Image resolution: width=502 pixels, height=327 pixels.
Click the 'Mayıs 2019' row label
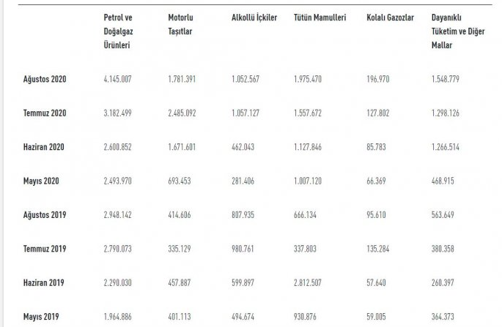(41, 317)
